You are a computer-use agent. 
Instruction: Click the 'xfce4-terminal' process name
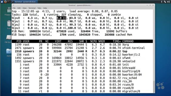(x=134, y=48)
